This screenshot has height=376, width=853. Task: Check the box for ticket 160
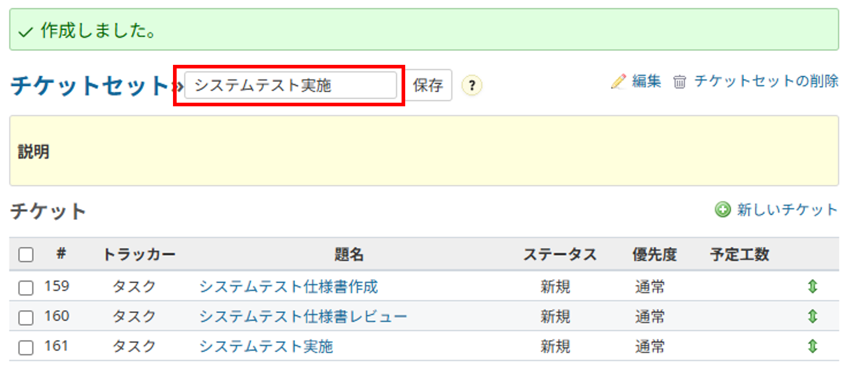point(26,317)
